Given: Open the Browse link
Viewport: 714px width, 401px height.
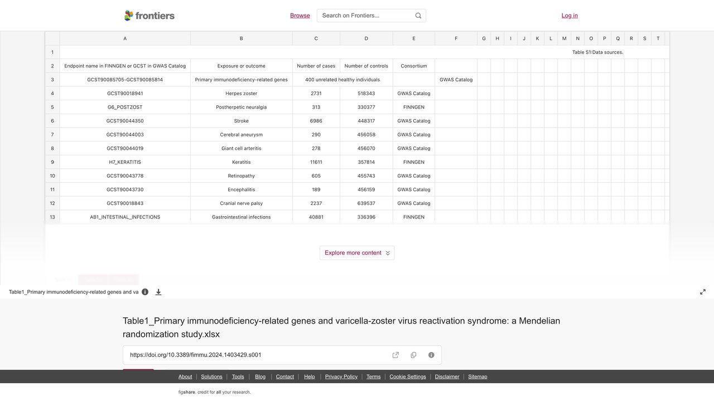Looking at the screenshot, I should (x=300, y=16).
